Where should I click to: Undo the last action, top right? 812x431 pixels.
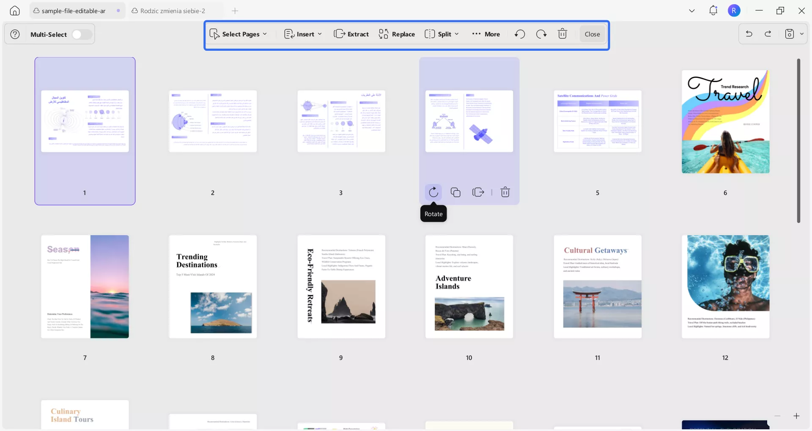coord(749,34)
